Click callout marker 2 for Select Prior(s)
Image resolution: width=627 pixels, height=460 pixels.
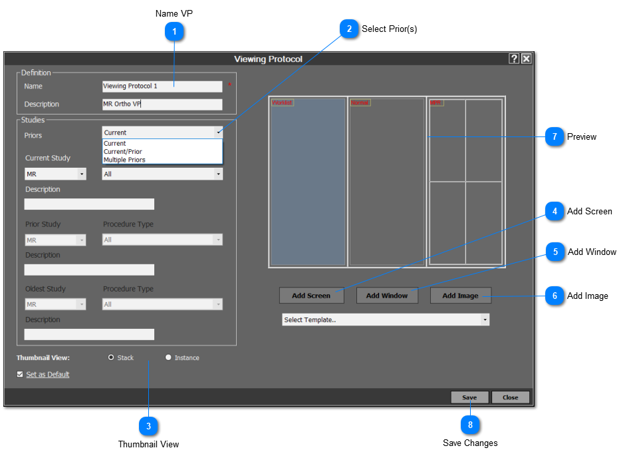coord(349,29)
